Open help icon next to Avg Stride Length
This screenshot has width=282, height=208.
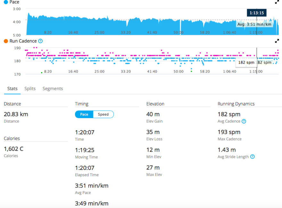253,156
